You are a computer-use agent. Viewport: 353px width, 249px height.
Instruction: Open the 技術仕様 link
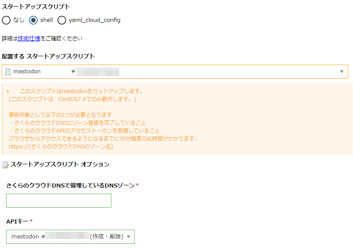pos(29,38)
